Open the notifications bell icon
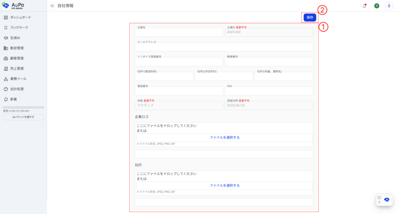The height and width of the screenshot is (214, 401). [x=365, y=6]
